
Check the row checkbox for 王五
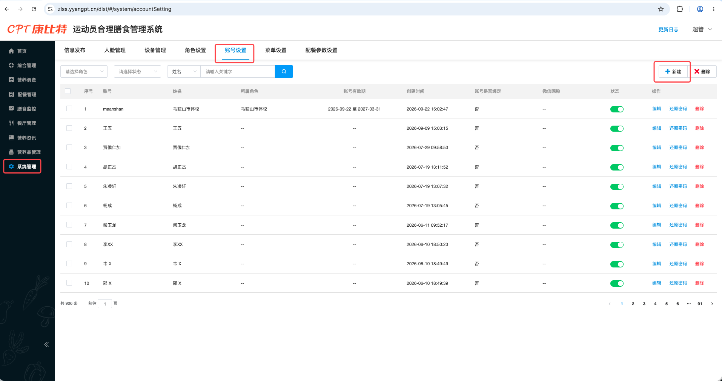point(69,128)
